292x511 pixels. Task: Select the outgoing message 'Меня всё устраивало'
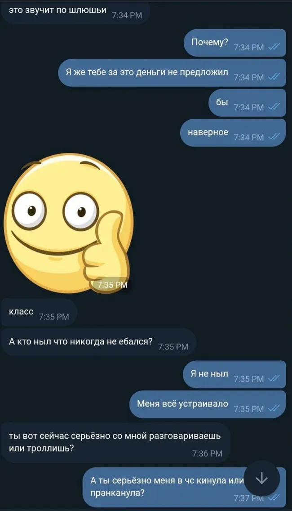[x=208, y=404]
